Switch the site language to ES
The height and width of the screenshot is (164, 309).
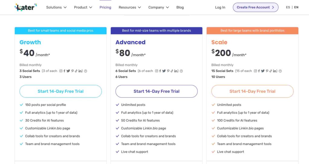click(x=288, y=7)
